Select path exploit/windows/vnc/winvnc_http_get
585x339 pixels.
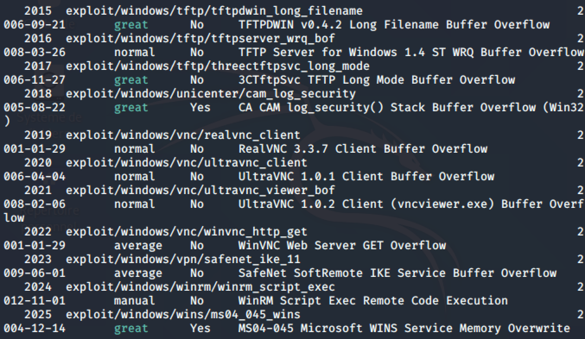point(187,232)
